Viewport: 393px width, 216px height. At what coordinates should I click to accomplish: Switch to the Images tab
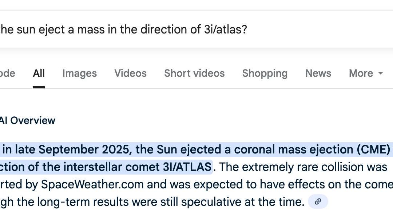coord(79,73)
